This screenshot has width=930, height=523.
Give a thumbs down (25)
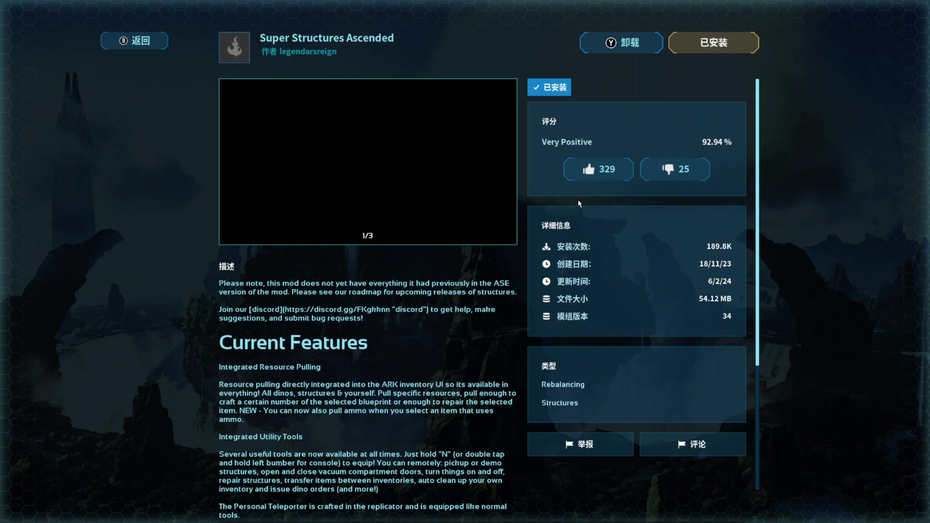point(675,169)
